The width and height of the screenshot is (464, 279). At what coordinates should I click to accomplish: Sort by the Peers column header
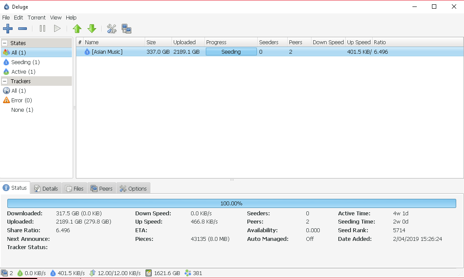[x=299, y=42]
